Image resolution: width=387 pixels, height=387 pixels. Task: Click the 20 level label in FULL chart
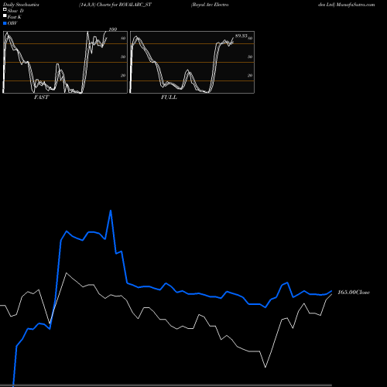[250, 75]
